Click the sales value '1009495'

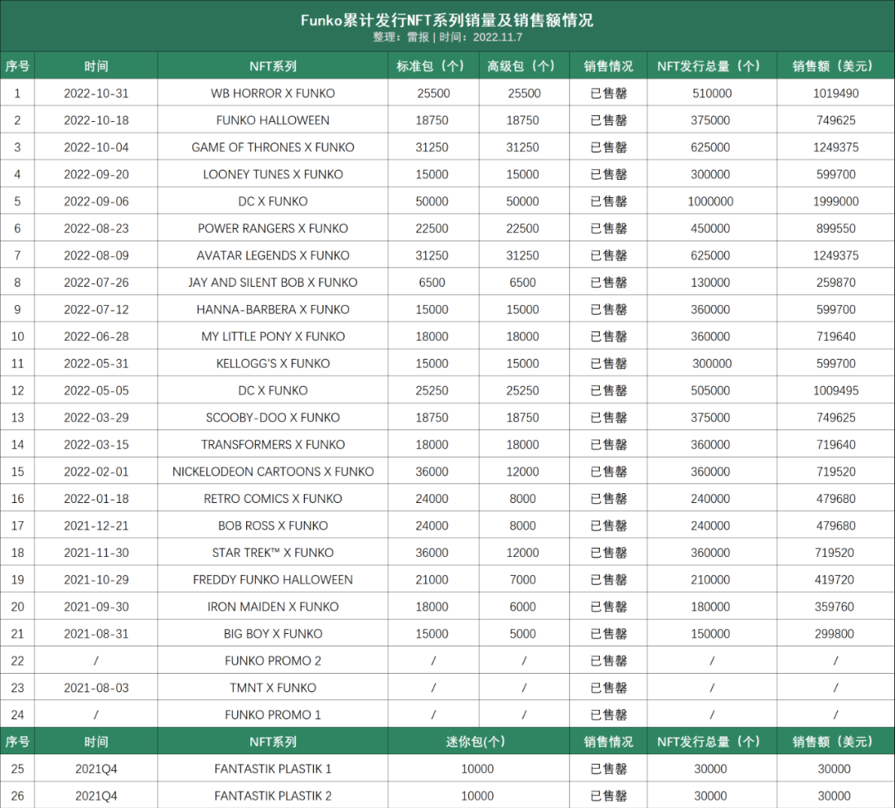click(x=835, y=390)
